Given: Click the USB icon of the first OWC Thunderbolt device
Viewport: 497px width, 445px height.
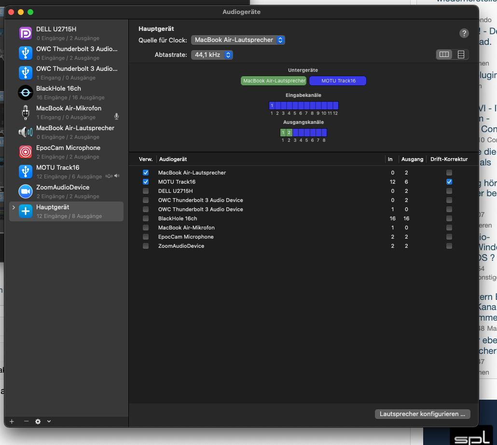Looking at the screenshot, I should [x=26, y=53].
